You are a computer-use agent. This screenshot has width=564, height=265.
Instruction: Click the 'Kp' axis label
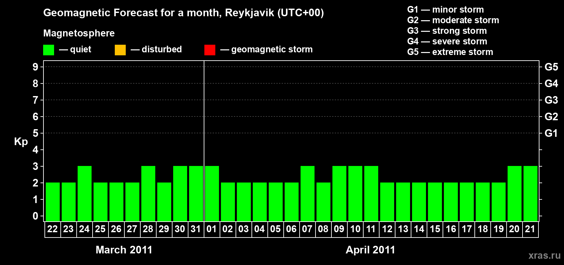coord(21,141)
